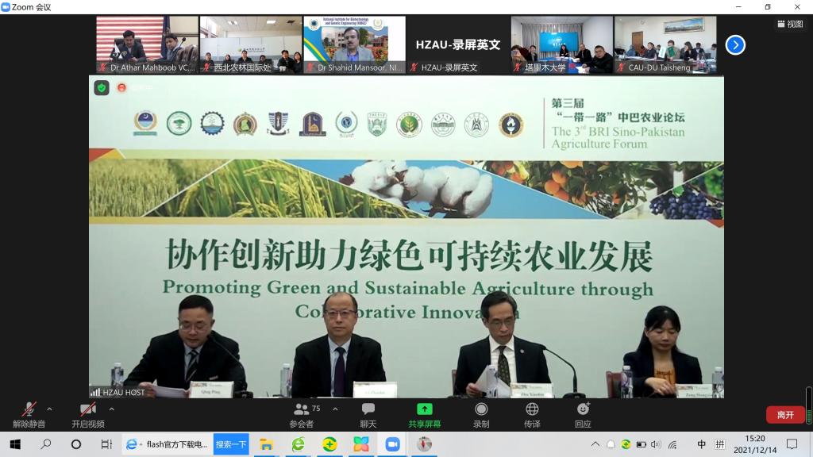Turn on video with 开启视频

click(x=87, y=413)
